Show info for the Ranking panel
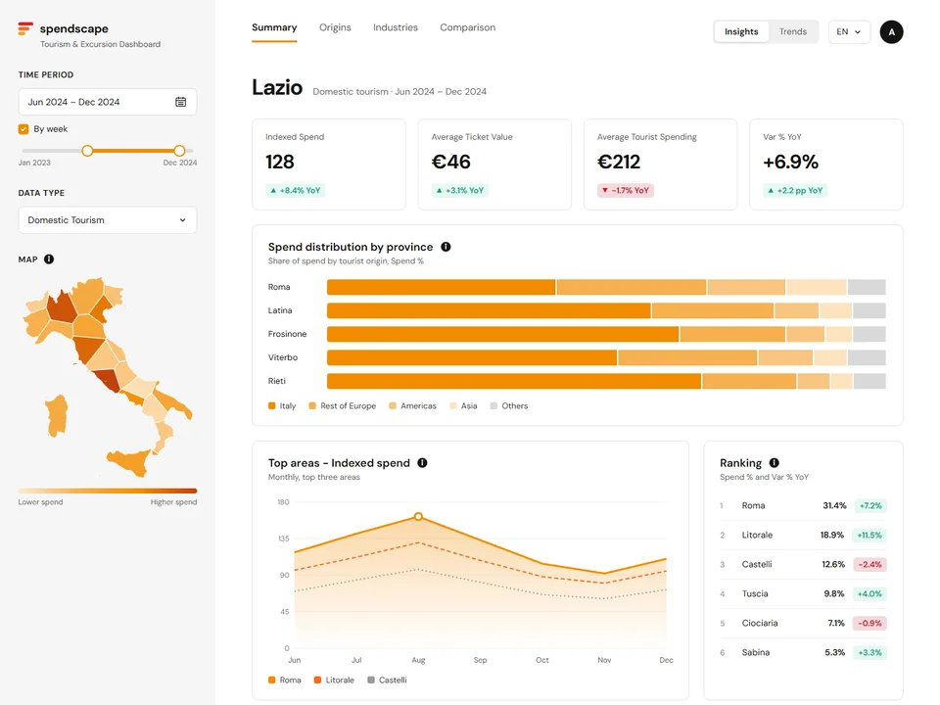This screenshot has height=705, width=940. tap(774, 463)
